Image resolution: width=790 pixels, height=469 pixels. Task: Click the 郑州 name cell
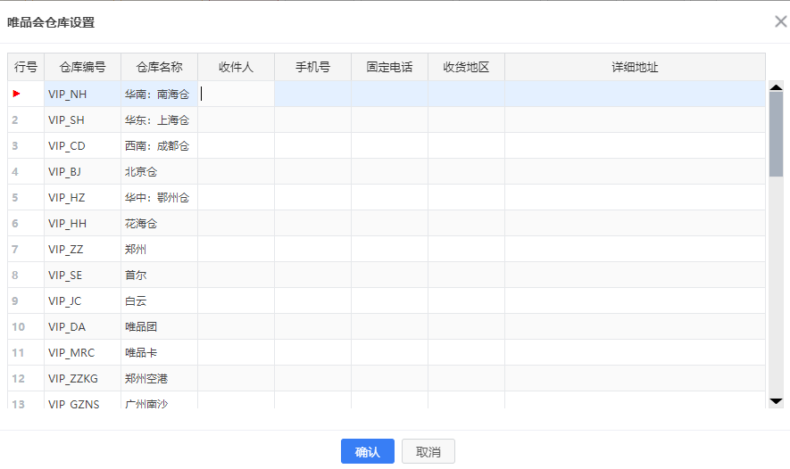(159, 249)
